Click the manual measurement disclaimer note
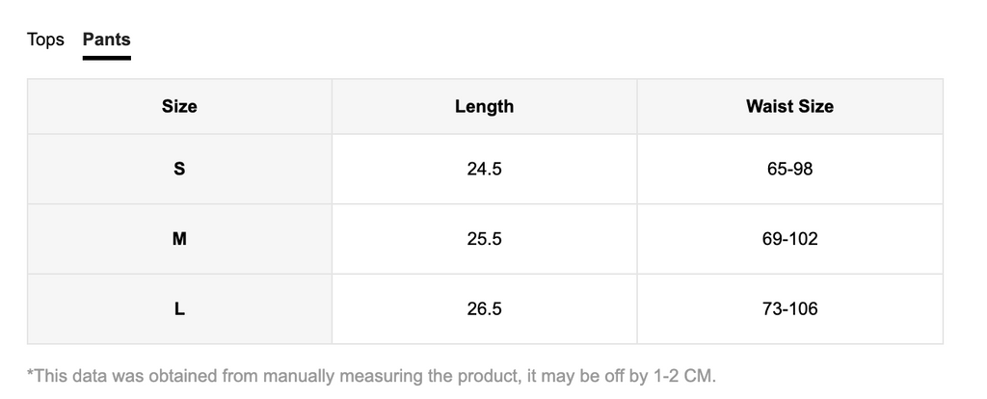987x399 pixels. pos(371,376)
